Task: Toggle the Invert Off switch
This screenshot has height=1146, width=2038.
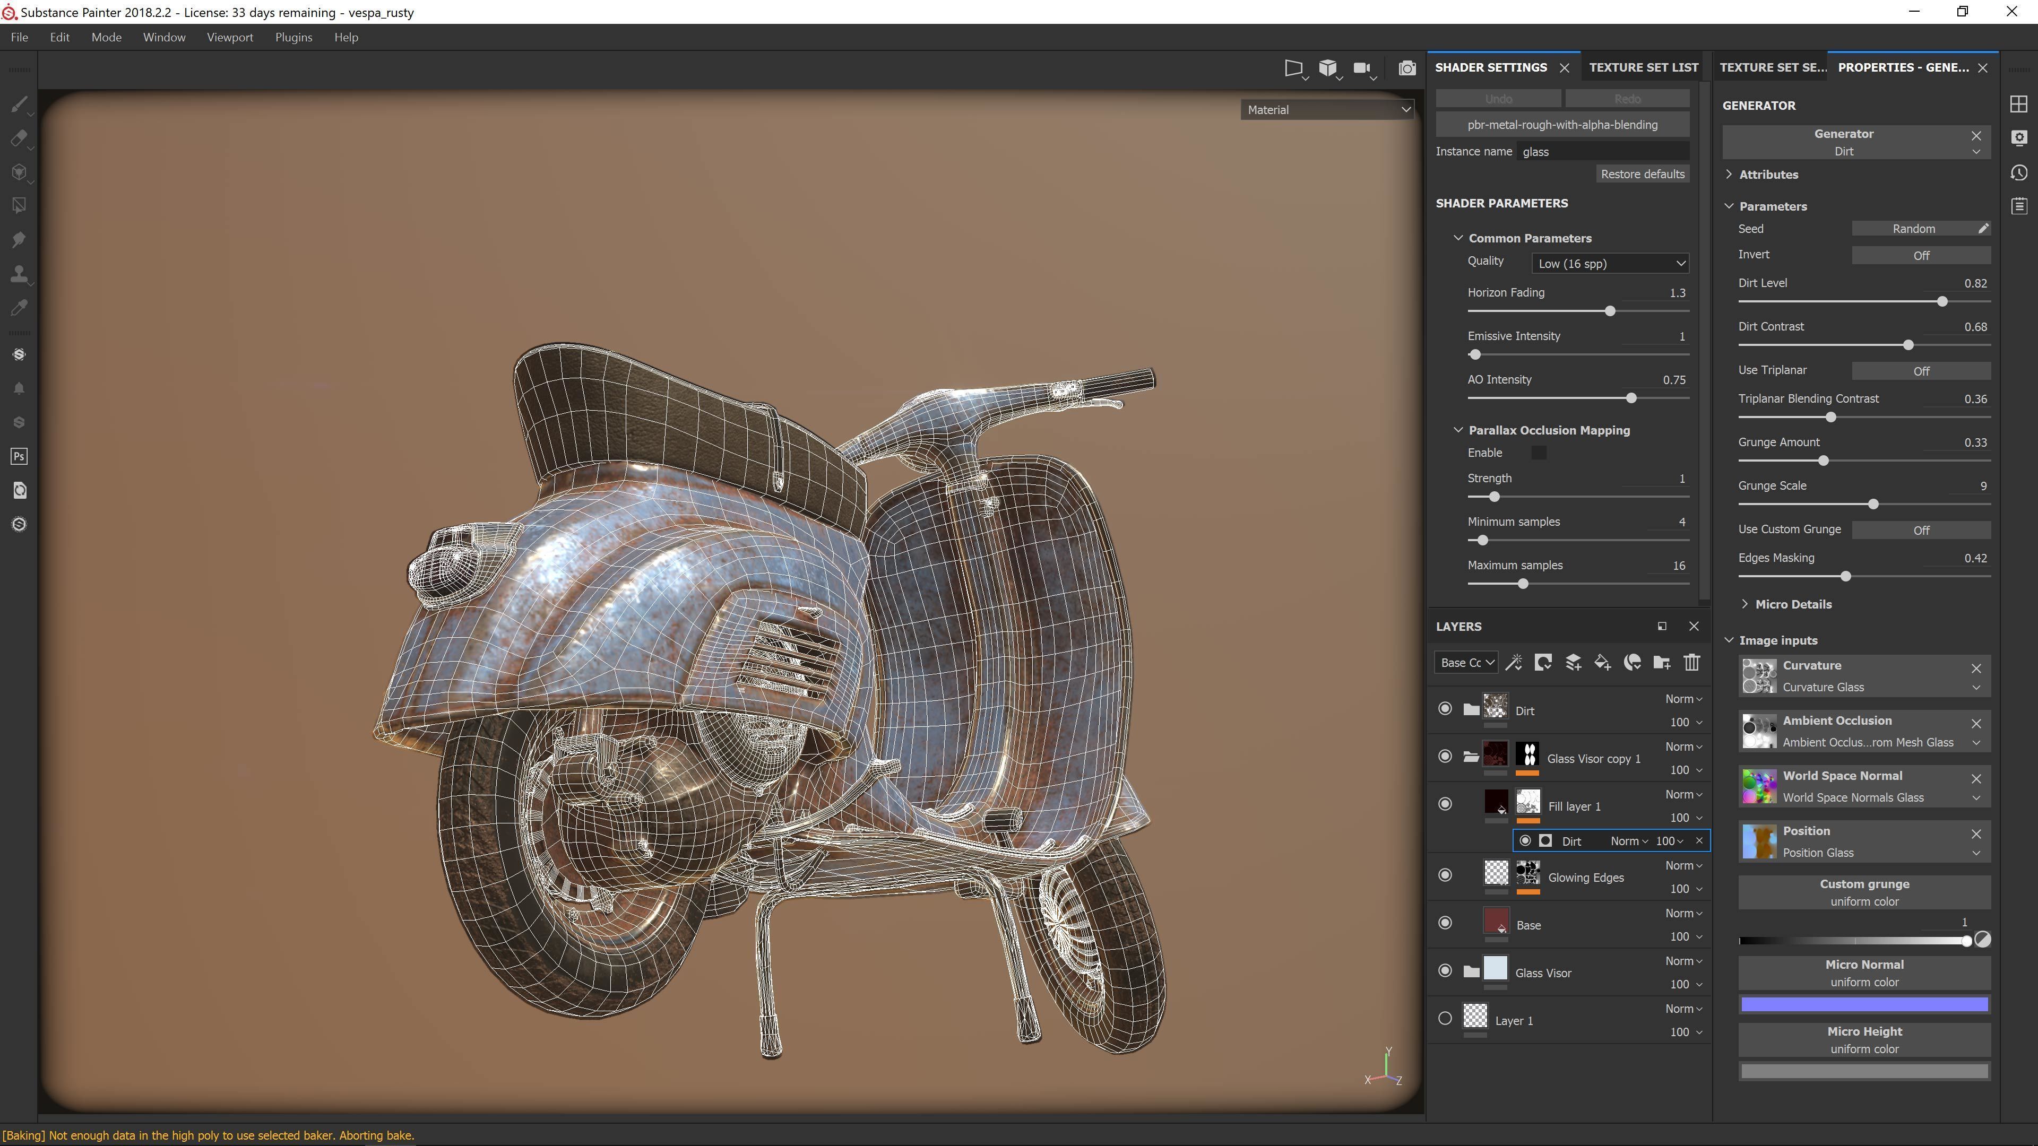Action: coord(1921,255)
